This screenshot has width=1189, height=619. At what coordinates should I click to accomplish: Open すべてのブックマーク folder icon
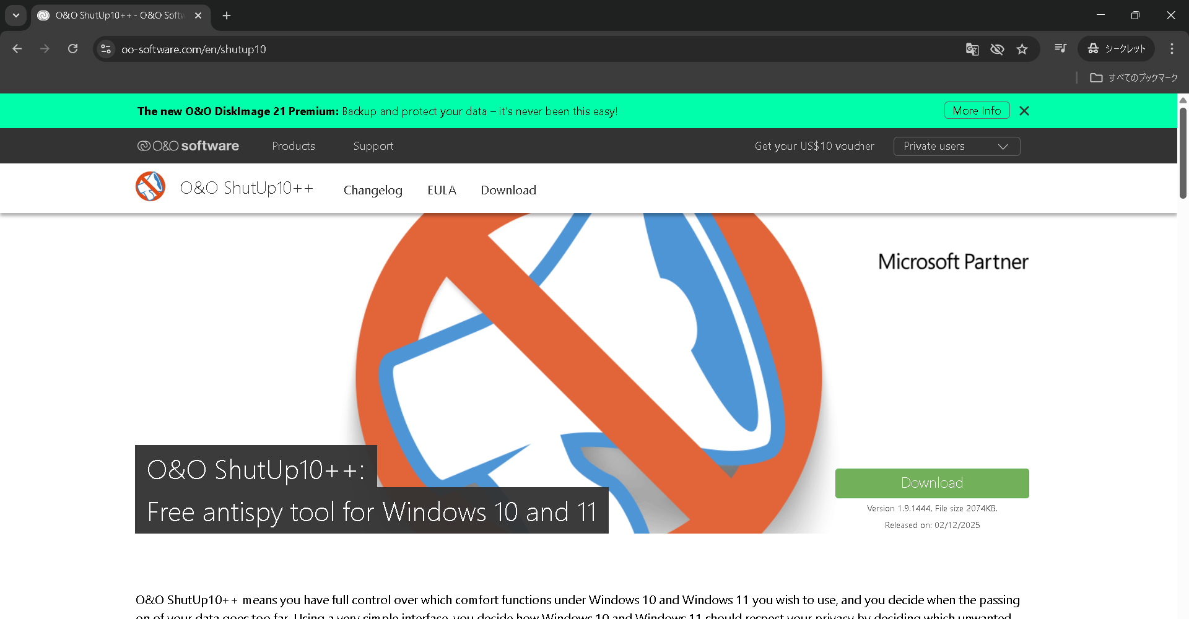[x=1097, y=77]
